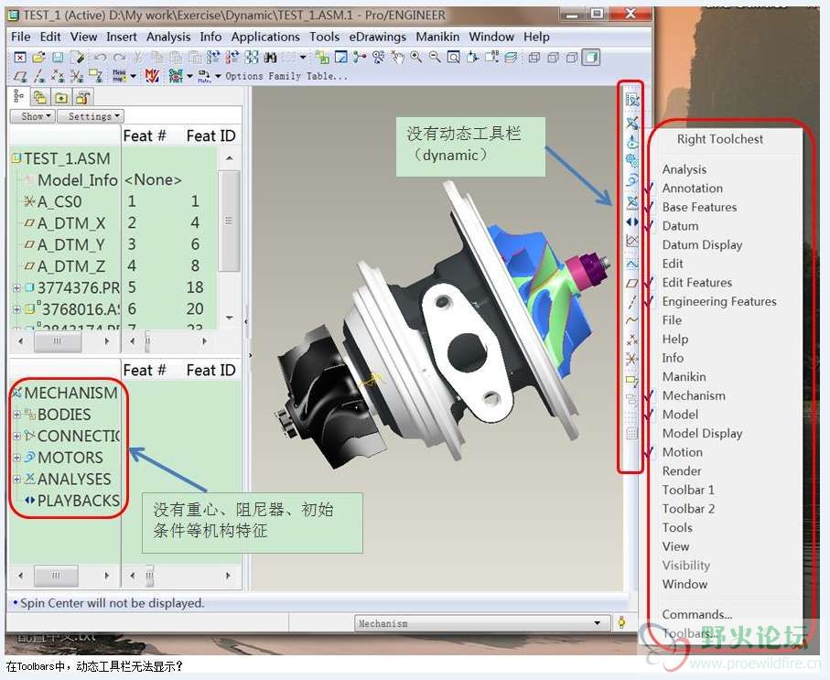Open the Analysis menu in menu bar
The width and height of the screenshot is (830, 680).
(x=167, y=37)
